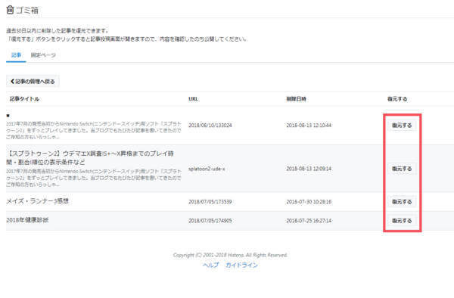Go back via 記事の管理へ戻る button
This screenshot has height=298, width=454.
tap(33, 81)
